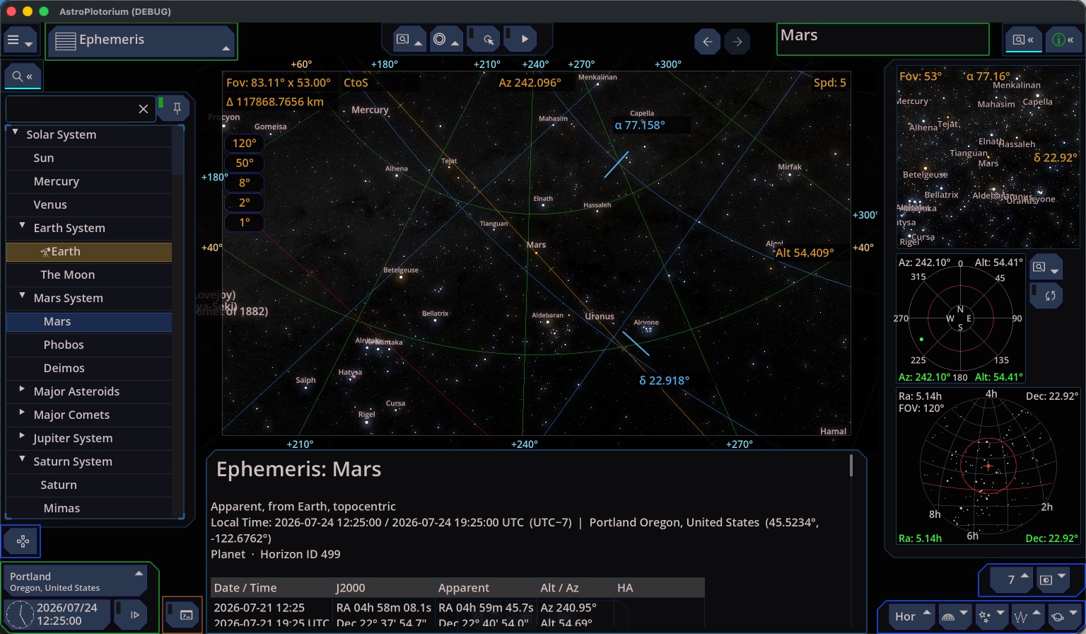Select The Moon in the object tree
Screen dimensions: 1086x634
[x=89, y=275]
